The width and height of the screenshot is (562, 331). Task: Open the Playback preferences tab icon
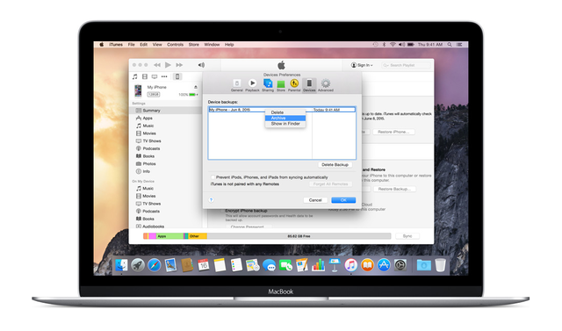point(252,83)
